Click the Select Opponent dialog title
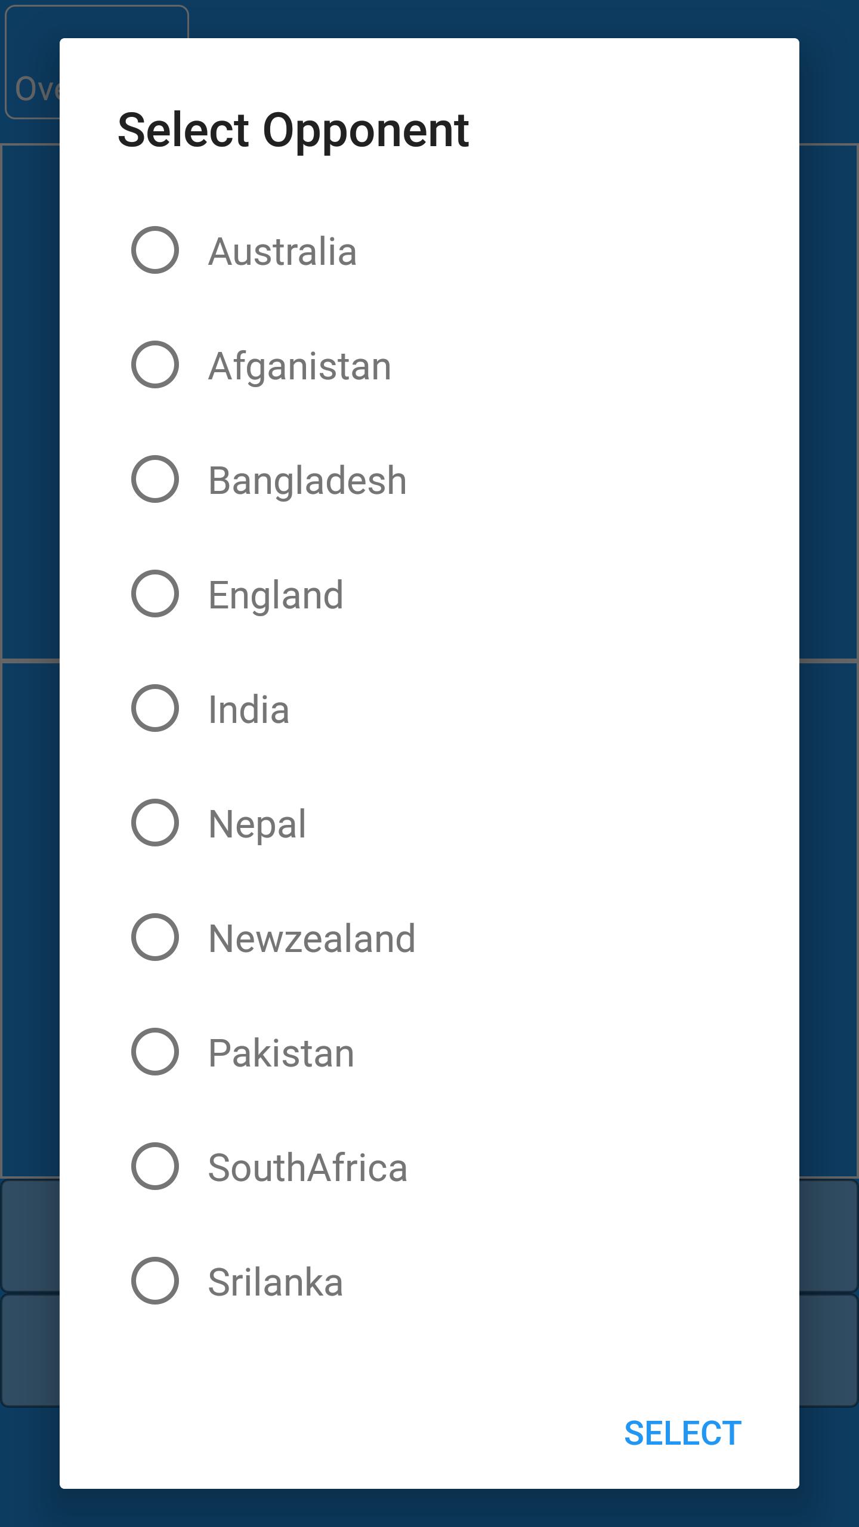 (x=293, y=130)
